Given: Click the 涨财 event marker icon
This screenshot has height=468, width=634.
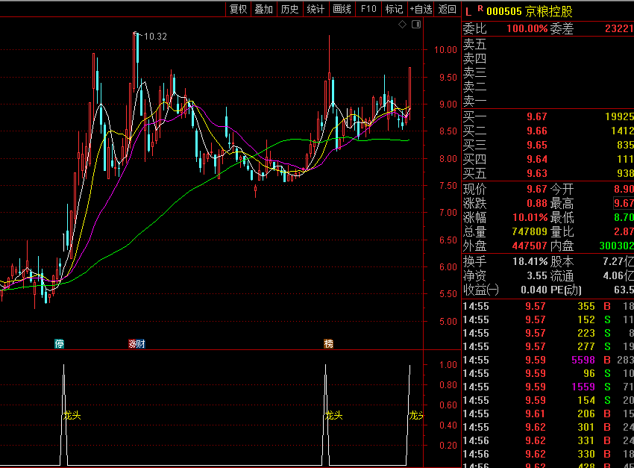Looking at the screenshot, I should tap(136, 343).
